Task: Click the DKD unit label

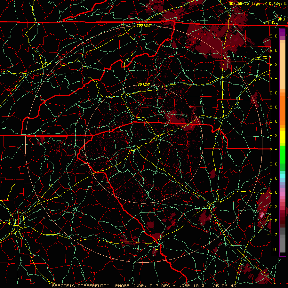Action: pos(281,19)
